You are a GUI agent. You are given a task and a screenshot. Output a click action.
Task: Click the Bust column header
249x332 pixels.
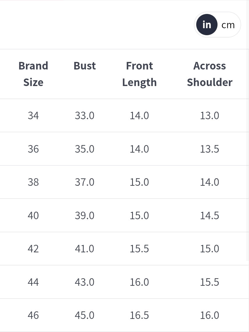coord(85,66)
